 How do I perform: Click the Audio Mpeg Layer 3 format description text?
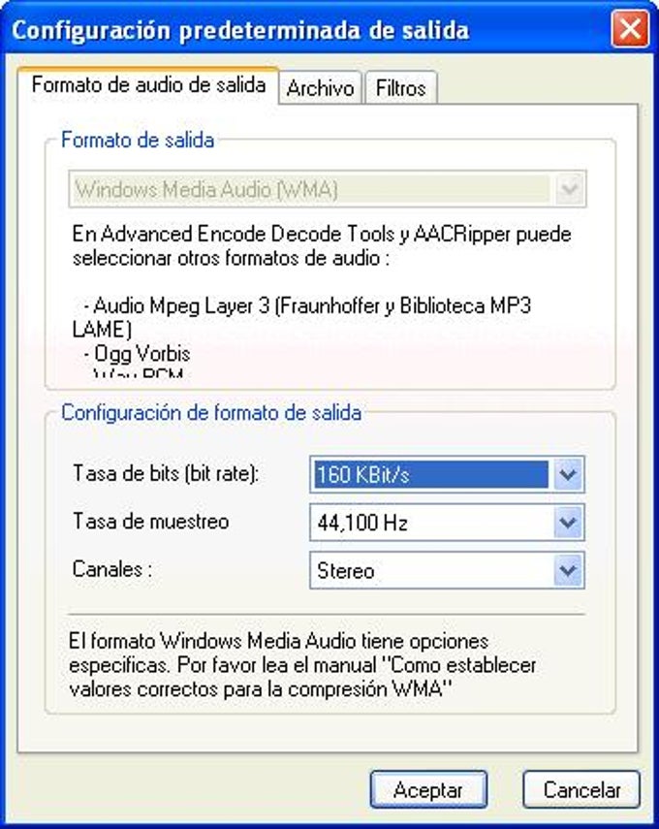(x=301, y=317)
